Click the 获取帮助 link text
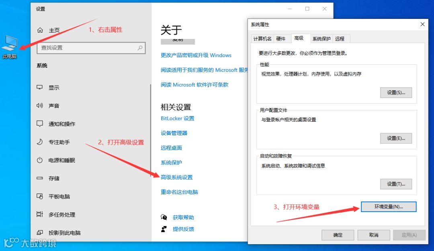 (x=183, y=218)
